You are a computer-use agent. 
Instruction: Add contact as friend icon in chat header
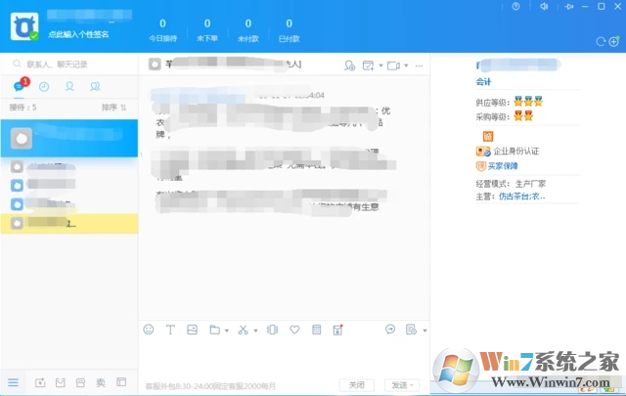350,66
